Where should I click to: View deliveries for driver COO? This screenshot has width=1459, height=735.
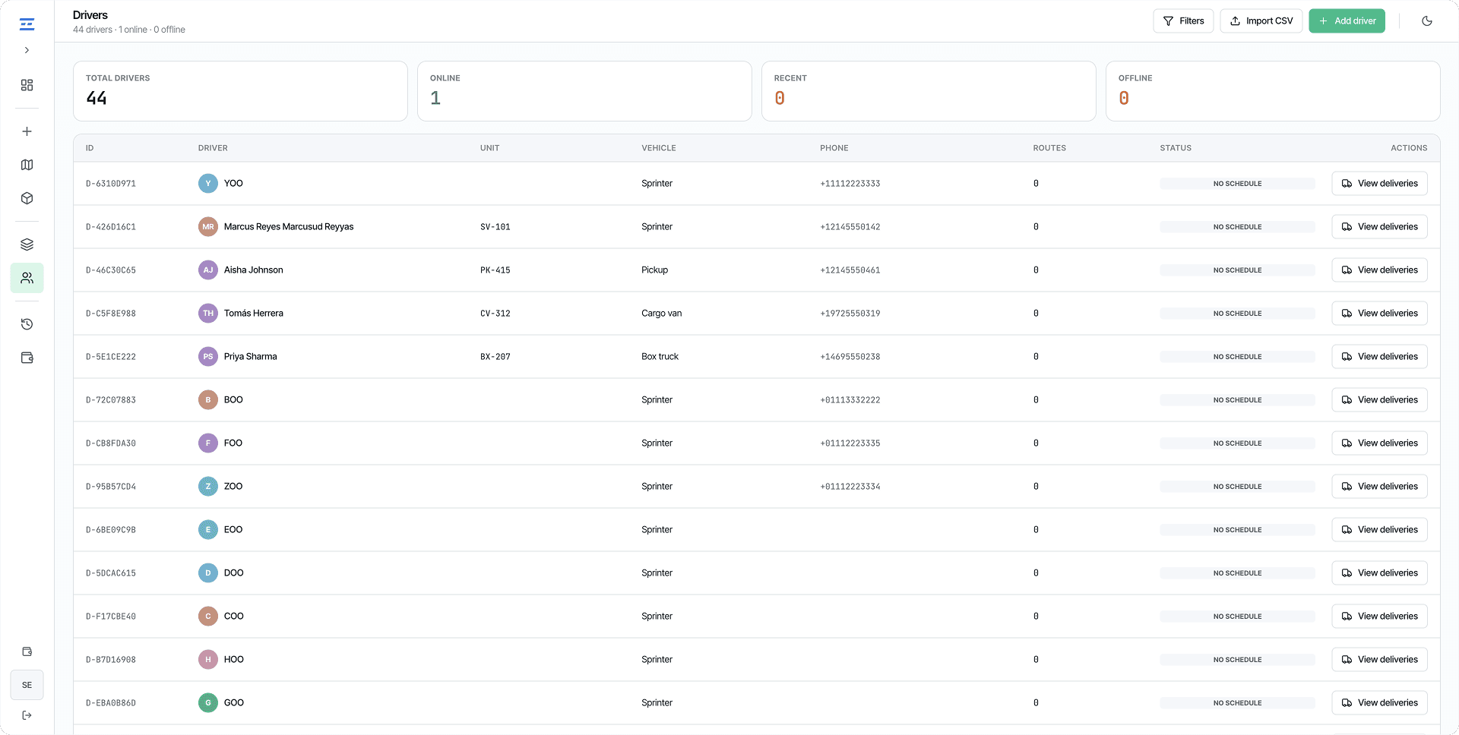(x=1379, y=617)
